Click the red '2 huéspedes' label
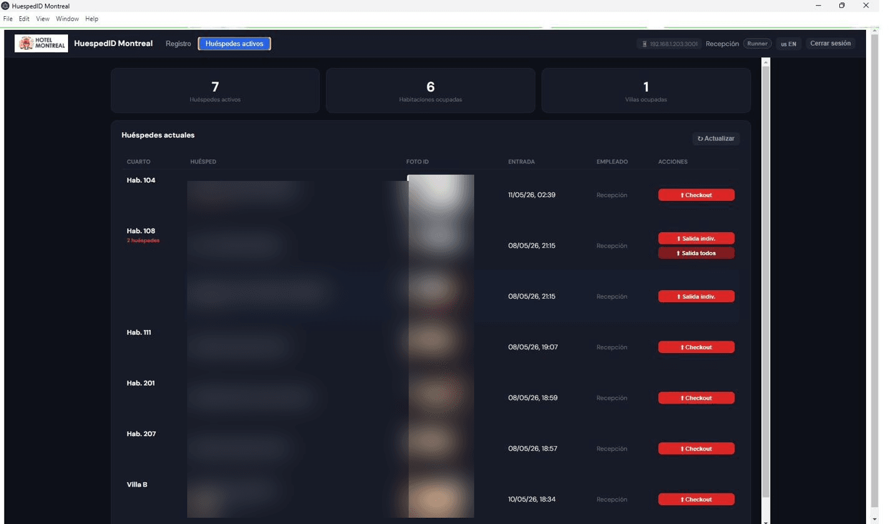This screenshot has height=524, width=891. click(x=143, y=240)
